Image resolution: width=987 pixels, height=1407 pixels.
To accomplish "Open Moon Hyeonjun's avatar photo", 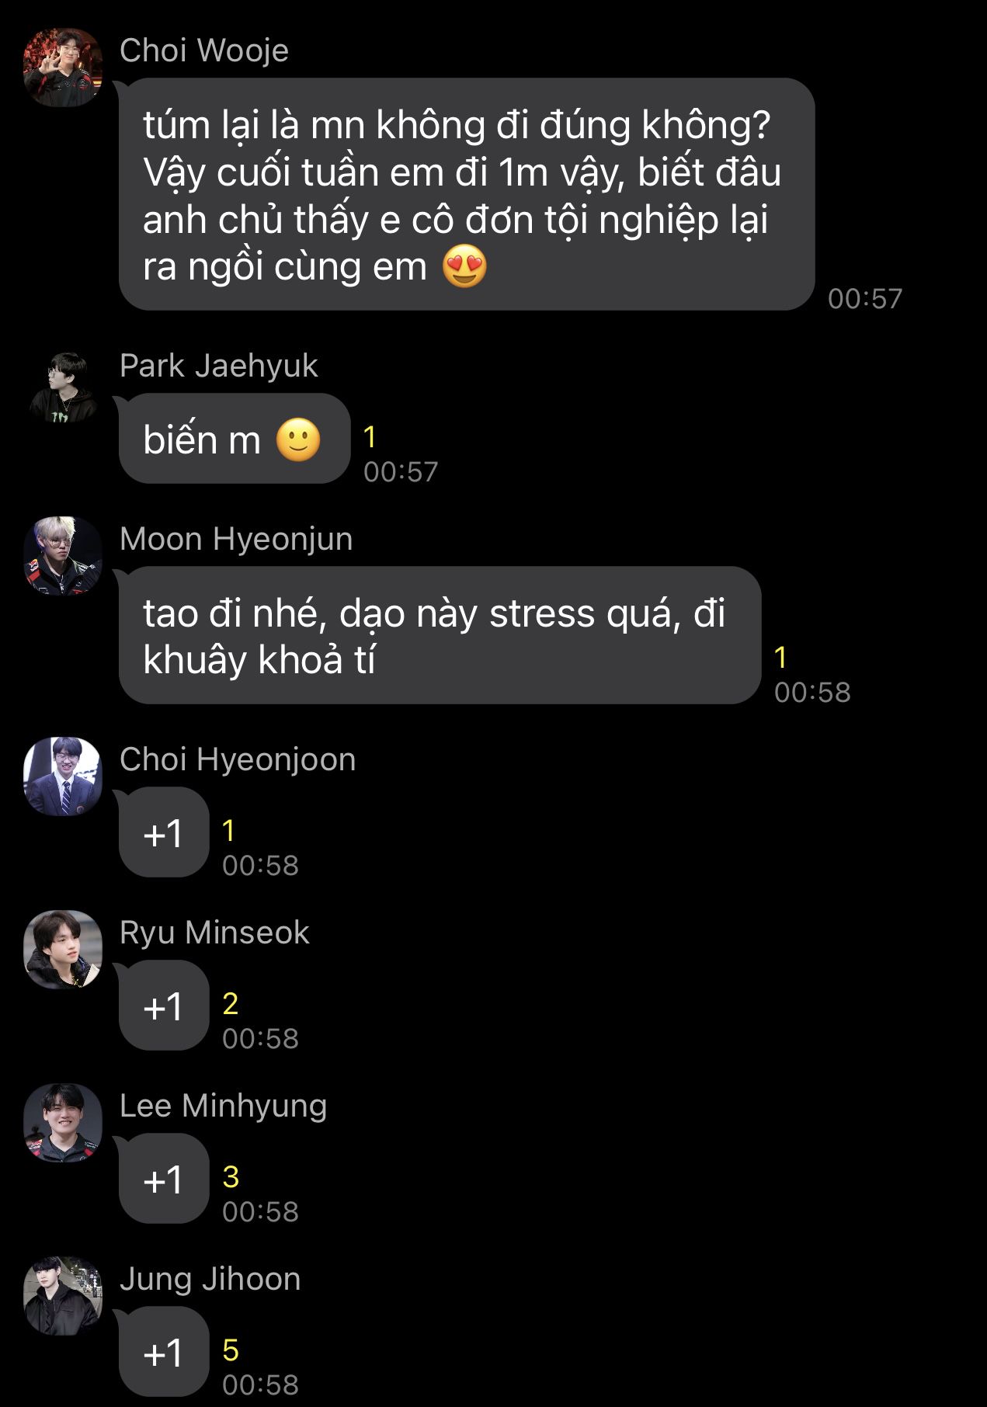I will pyautogui.click(x=63, y=556).
